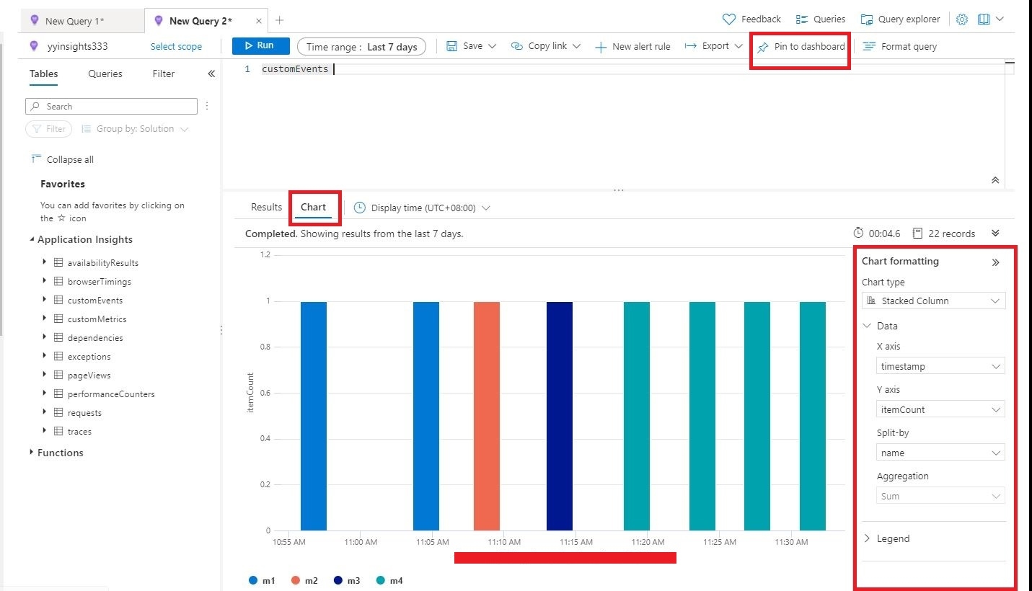Collapse the left sidebar with double chevron
This screenshot has height=591, width=1032.
(211, 74)
